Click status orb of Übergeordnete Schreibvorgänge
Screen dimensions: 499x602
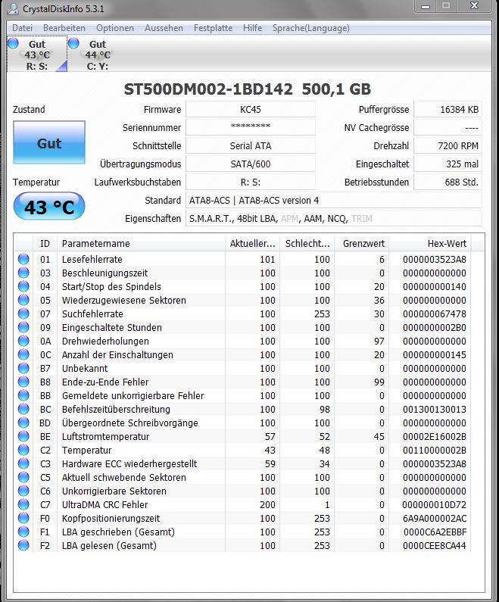23,423
